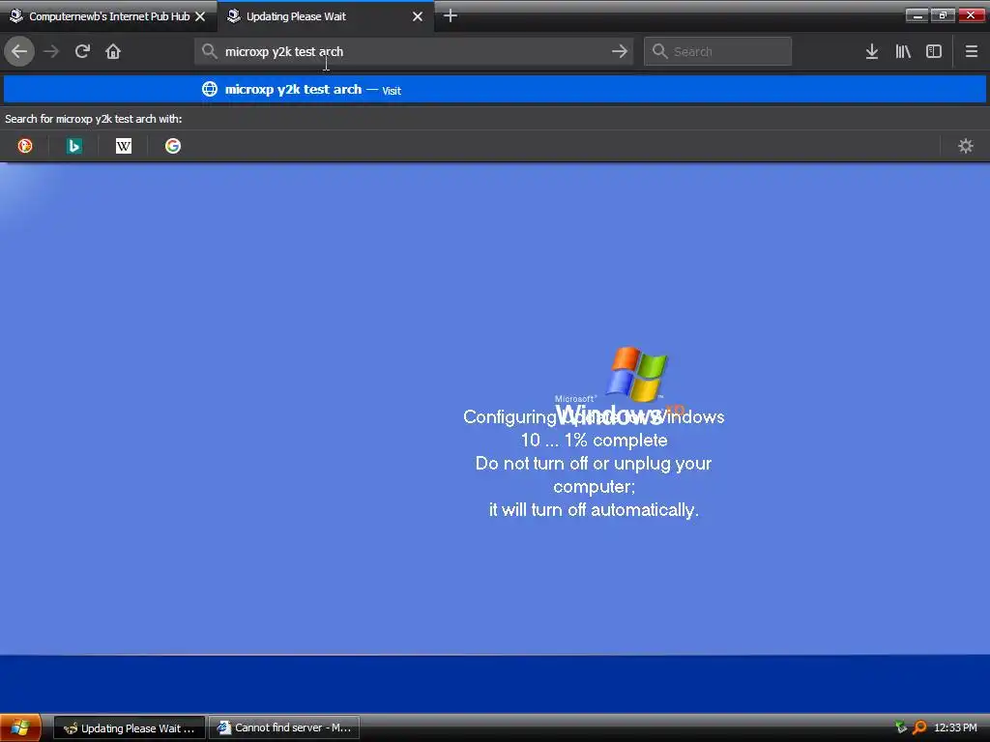Restore down the browser window
990x742 pixels.
click(944, 15)
